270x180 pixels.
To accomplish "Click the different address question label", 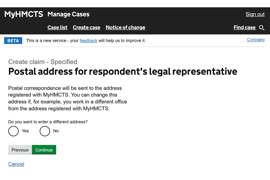I will pos(48,122).
